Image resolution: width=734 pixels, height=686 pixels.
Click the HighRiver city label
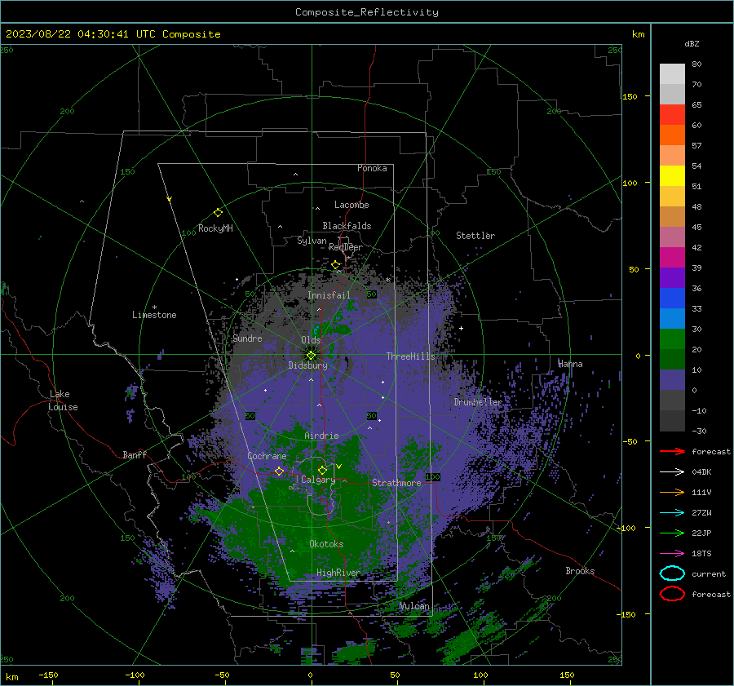(338, 573)
